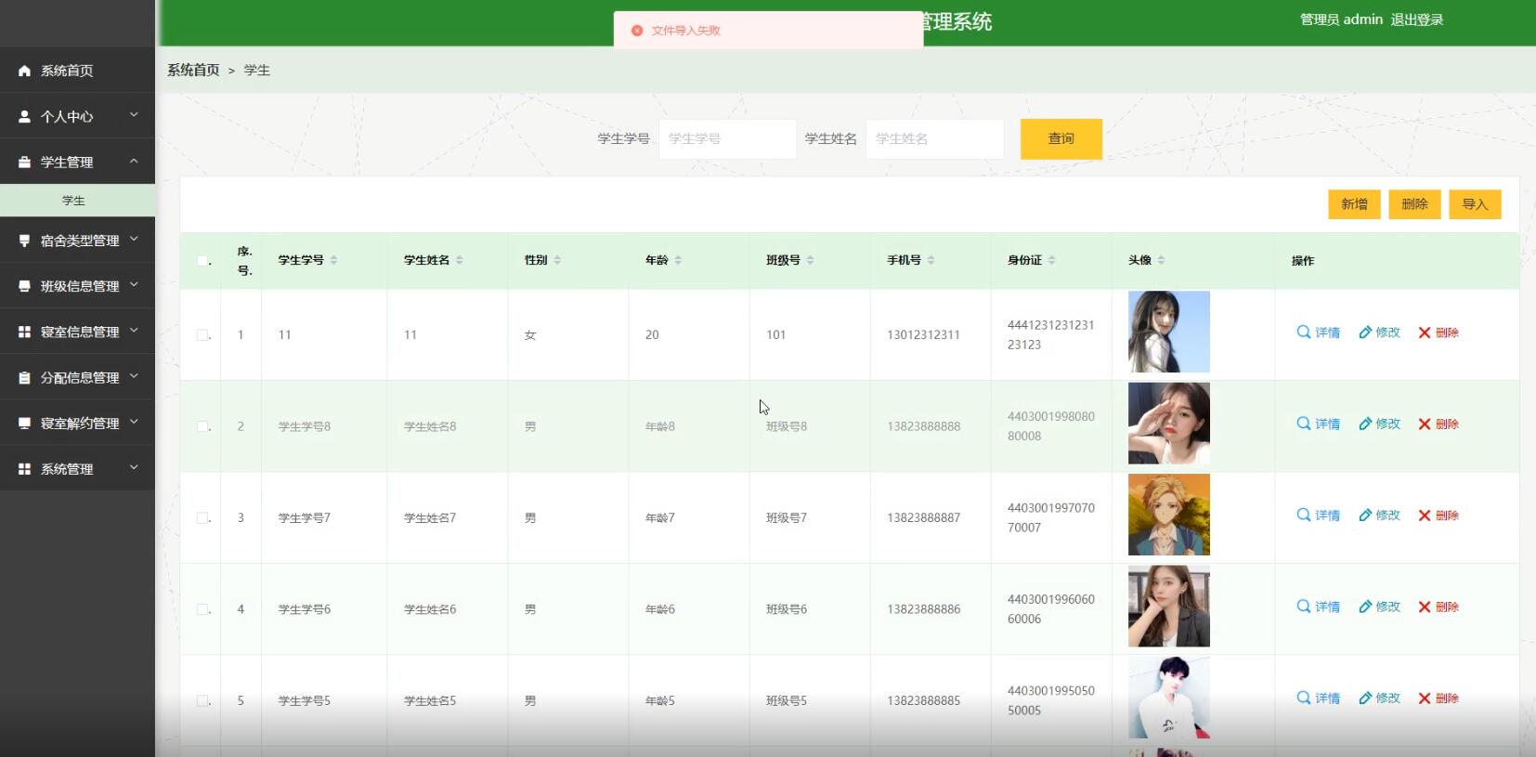Click the home icon beside 系统首页
The height and width of the screenshot is (757, 1536).
point(25,71)
